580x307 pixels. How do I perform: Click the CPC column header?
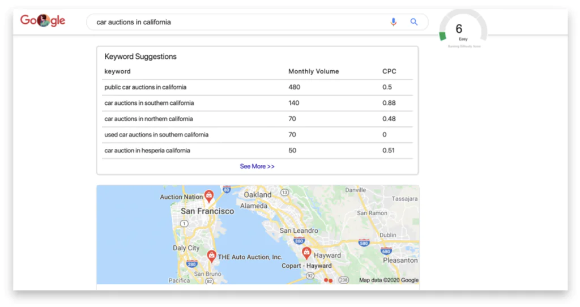click(x=389, y=71)
